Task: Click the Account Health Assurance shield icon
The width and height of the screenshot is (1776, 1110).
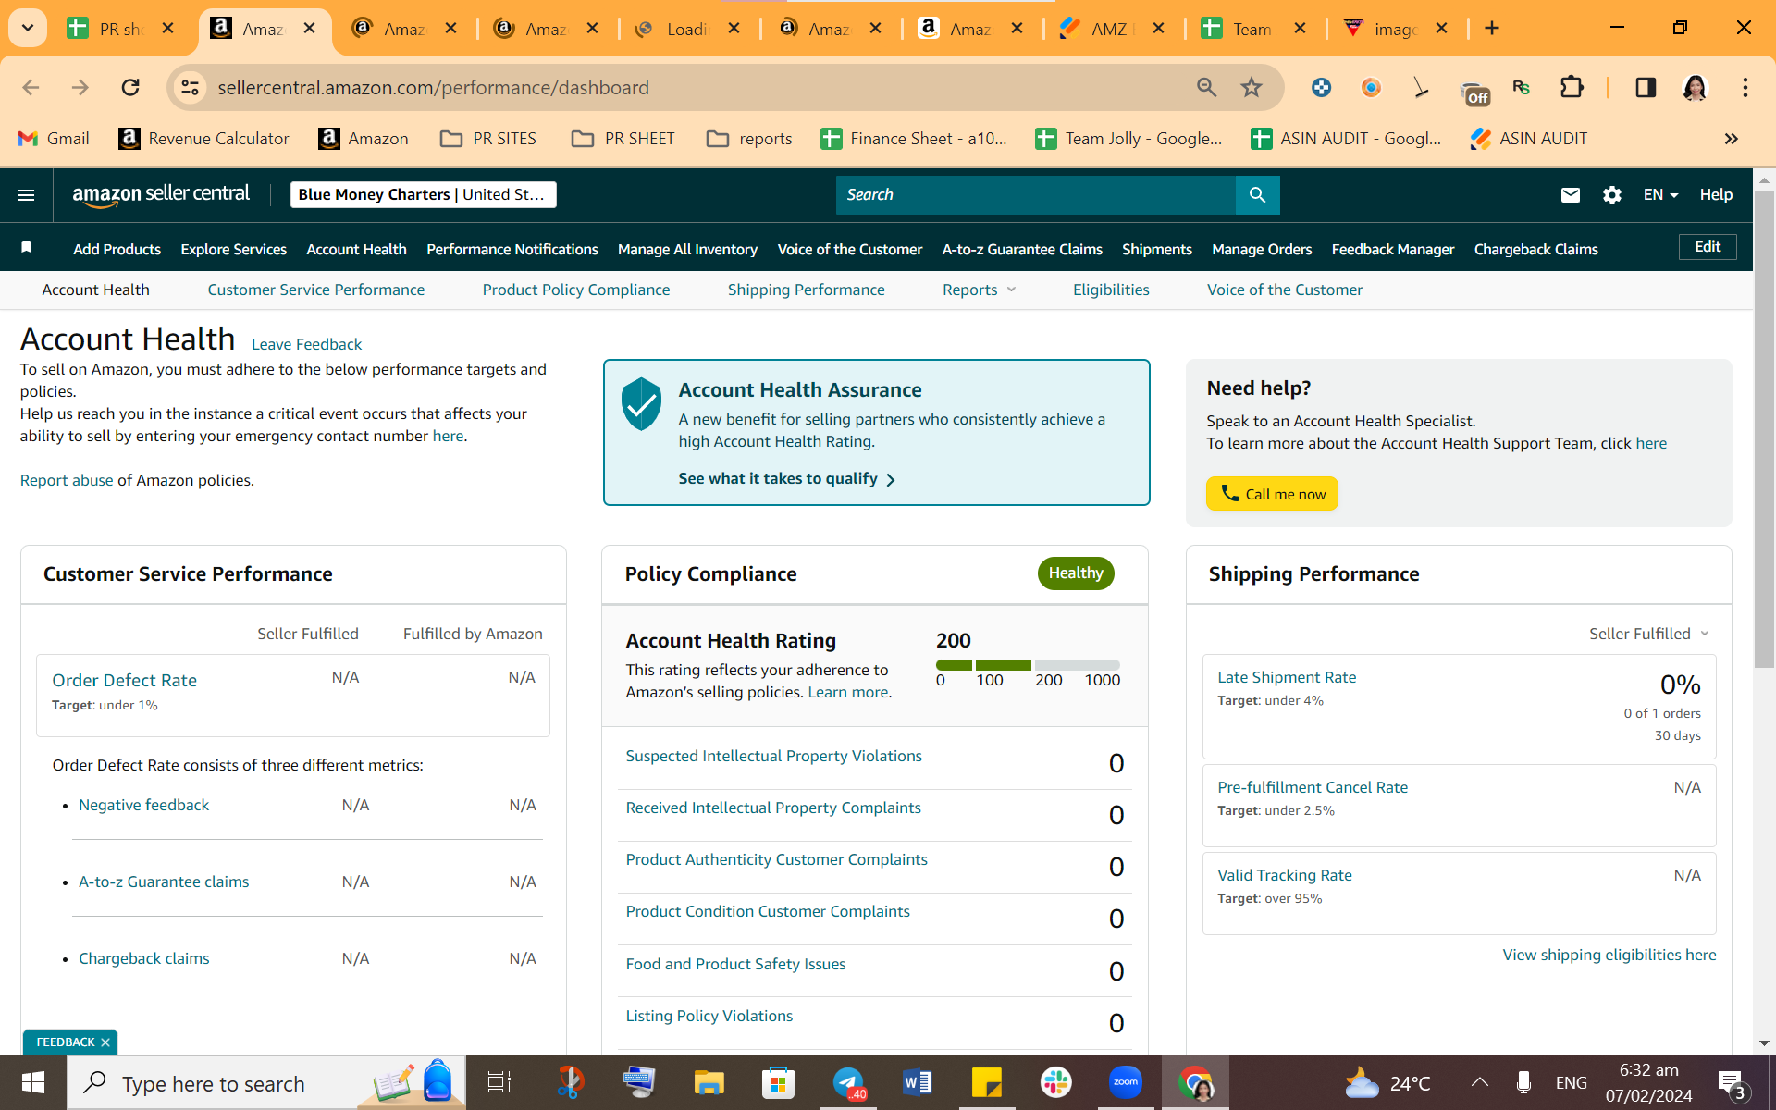Action: (641, 403)
